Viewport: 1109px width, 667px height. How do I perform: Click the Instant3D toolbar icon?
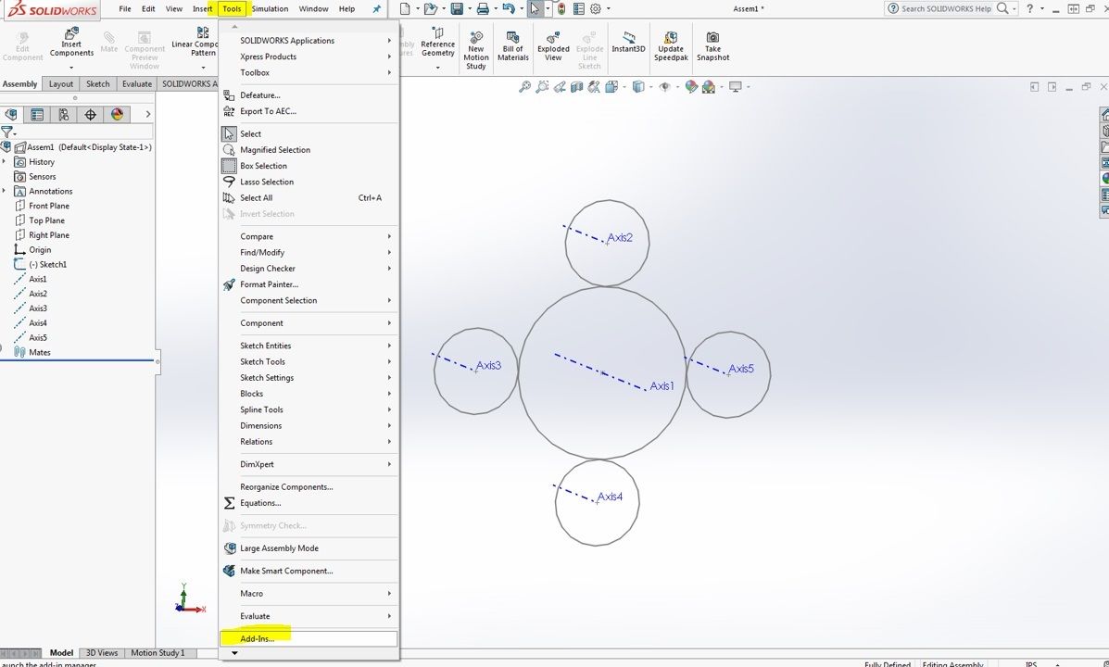628,42
